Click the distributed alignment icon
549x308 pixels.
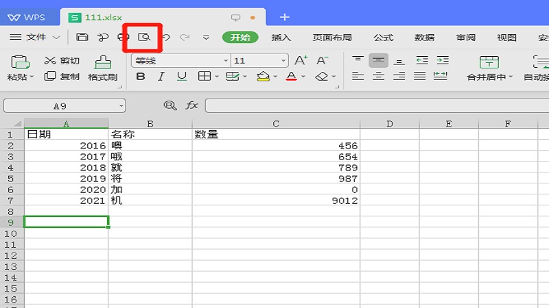[x=440, y=76]
